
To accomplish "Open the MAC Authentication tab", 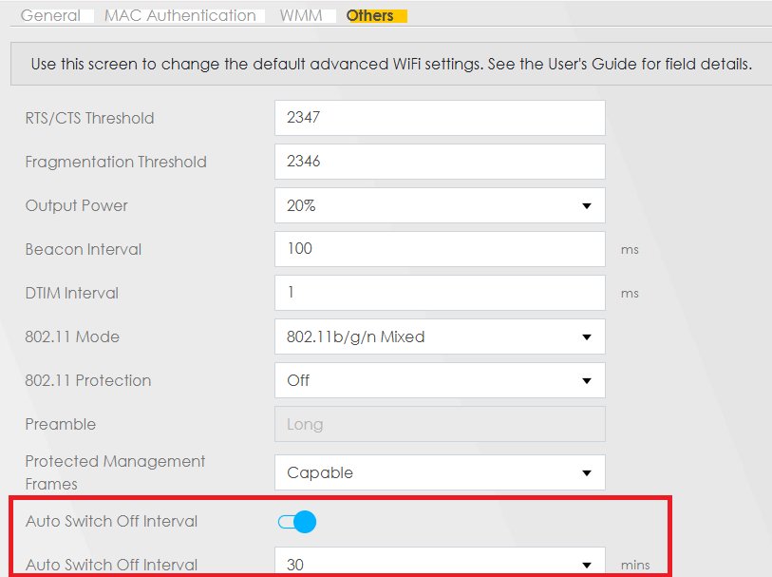I will coord(179,16).
